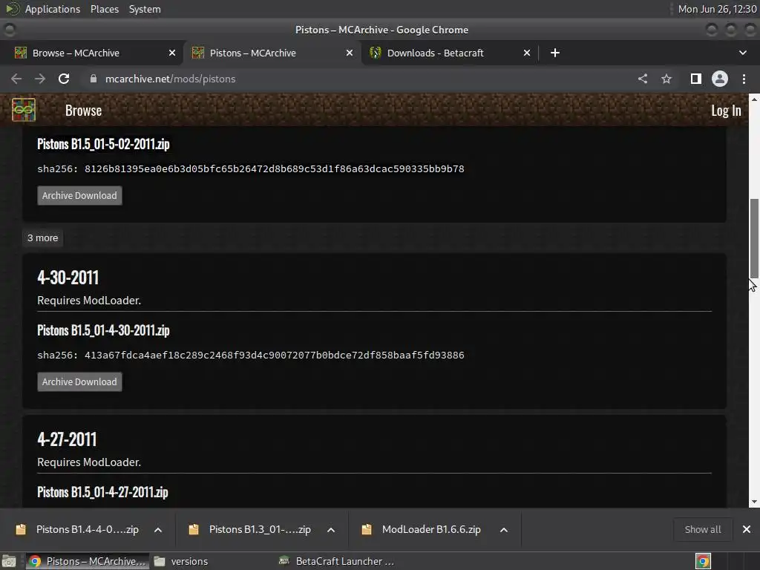View site info via the lock icon
Screen dimensions: 760x570
94,79
